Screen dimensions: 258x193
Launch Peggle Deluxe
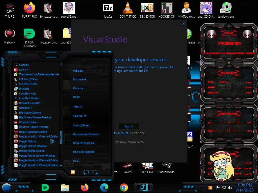pos(28,141)
